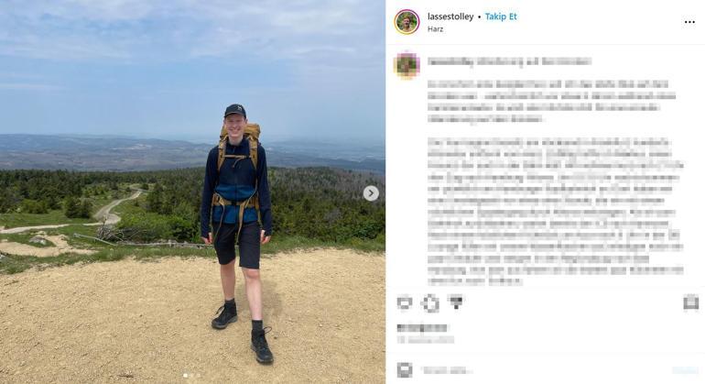Open the blurred post date link
The height and width of the screenshot is (384, 705).
coord(426,340)
